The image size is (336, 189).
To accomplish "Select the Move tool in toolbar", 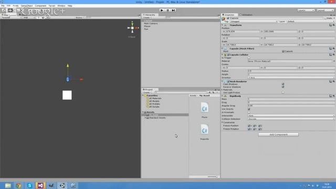I will 10,10.
